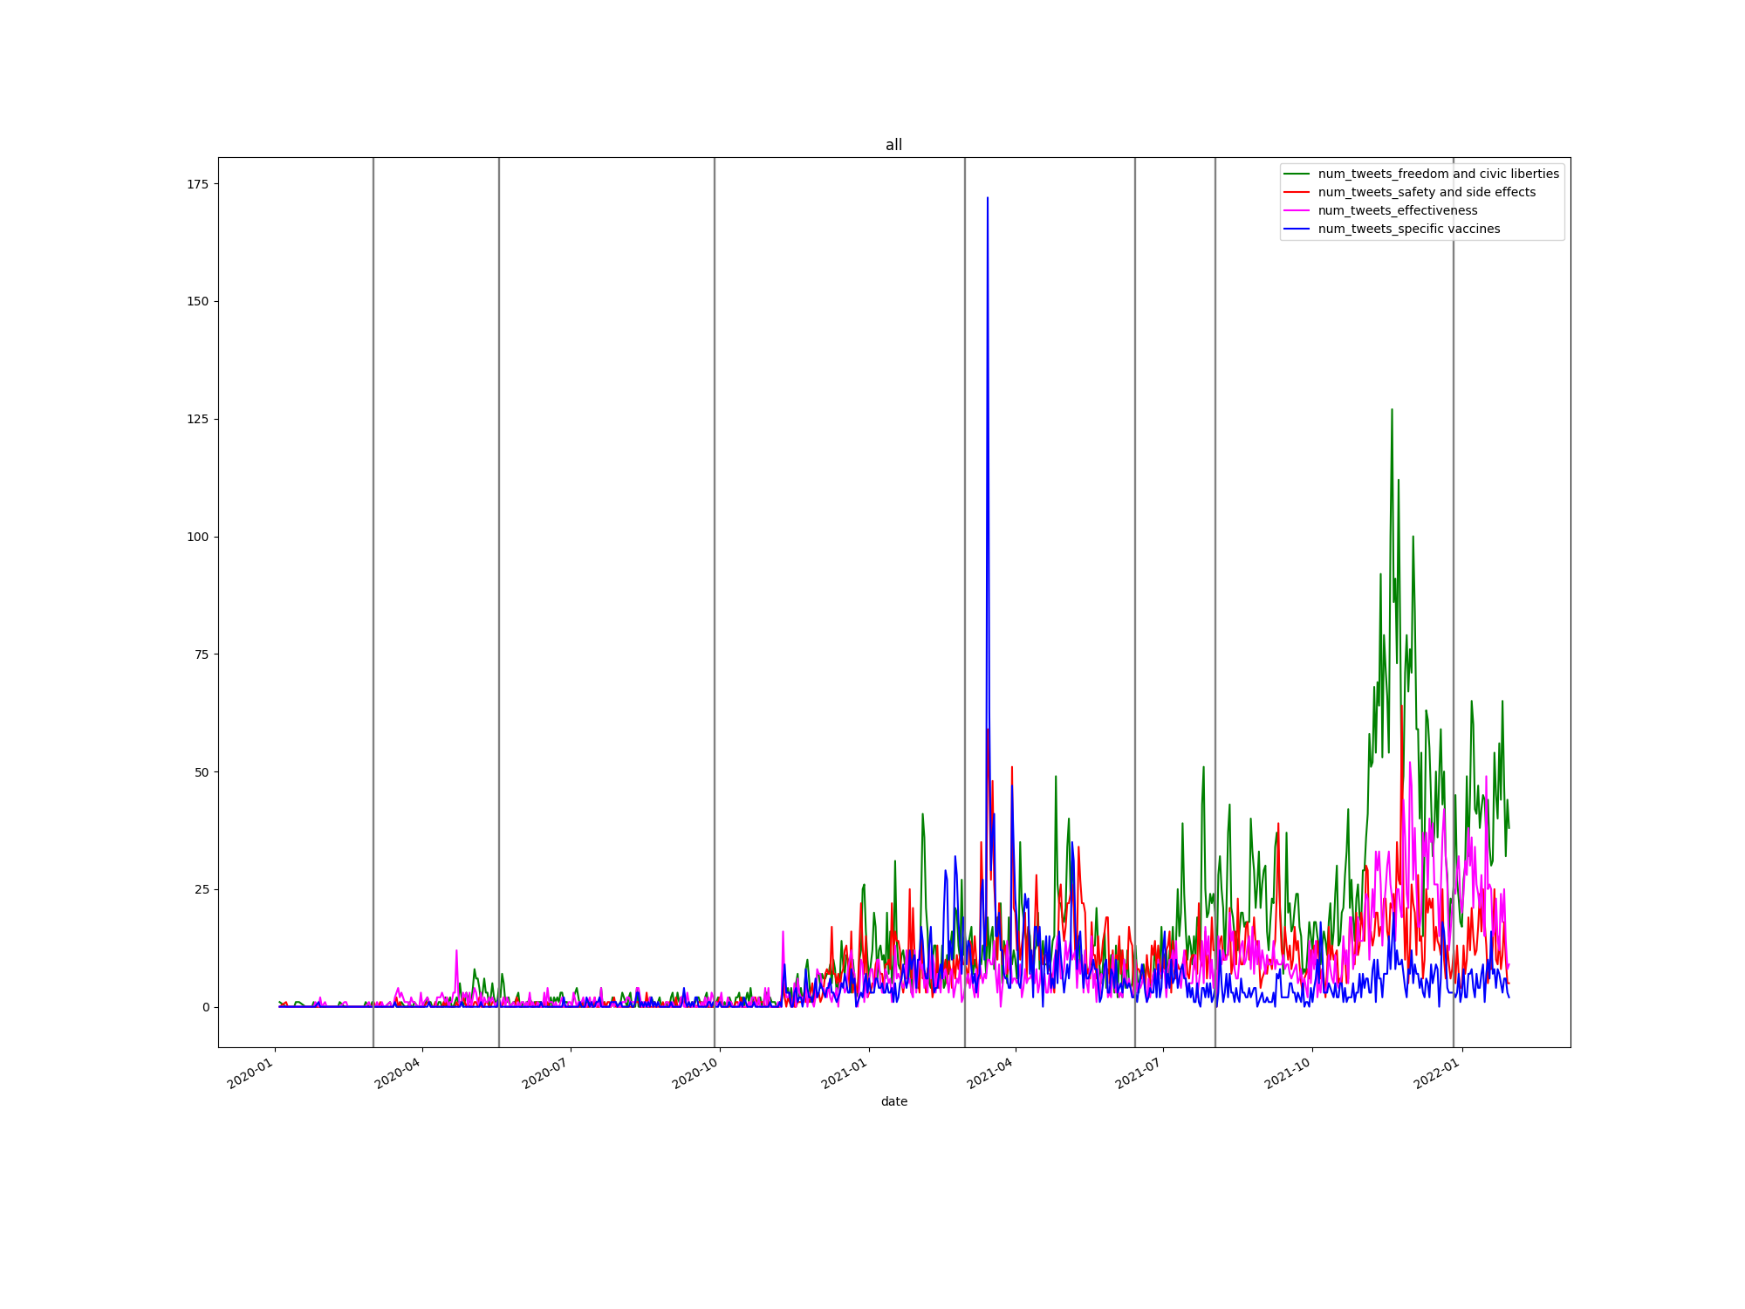Click the x-axis label 'date'
Viewport: 1745px width, 1309px height.
893,1101
